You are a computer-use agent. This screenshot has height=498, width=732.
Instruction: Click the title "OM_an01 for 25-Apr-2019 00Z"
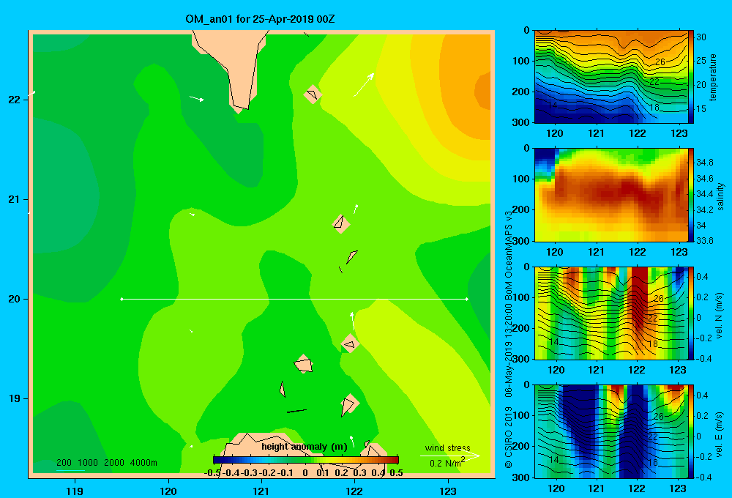coord(260,19)
